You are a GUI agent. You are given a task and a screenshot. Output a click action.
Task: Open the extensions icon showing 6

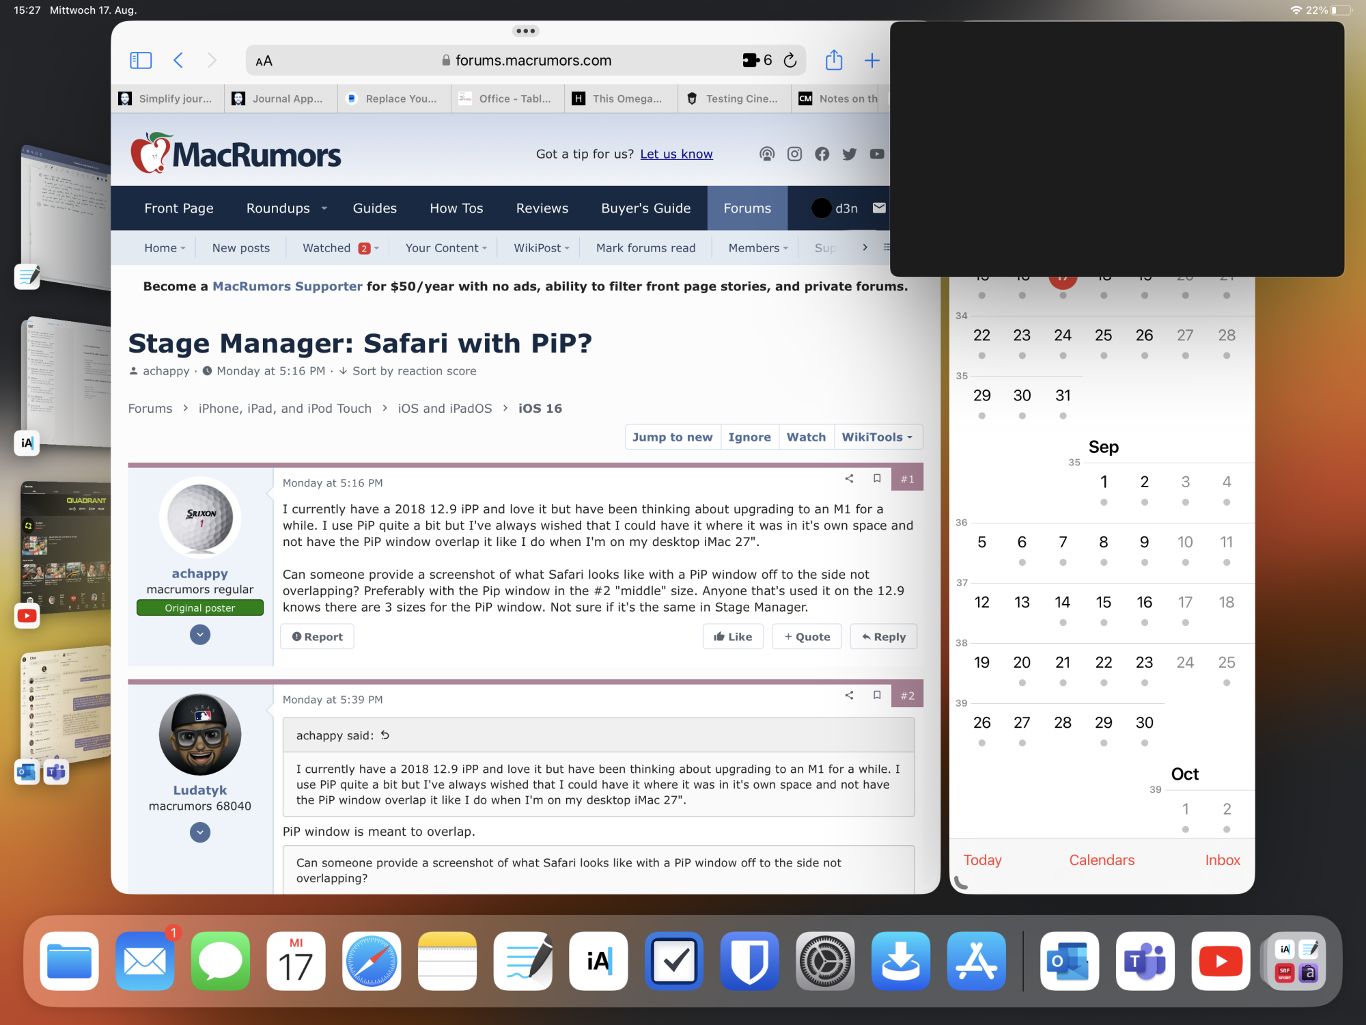pos(757,60)
